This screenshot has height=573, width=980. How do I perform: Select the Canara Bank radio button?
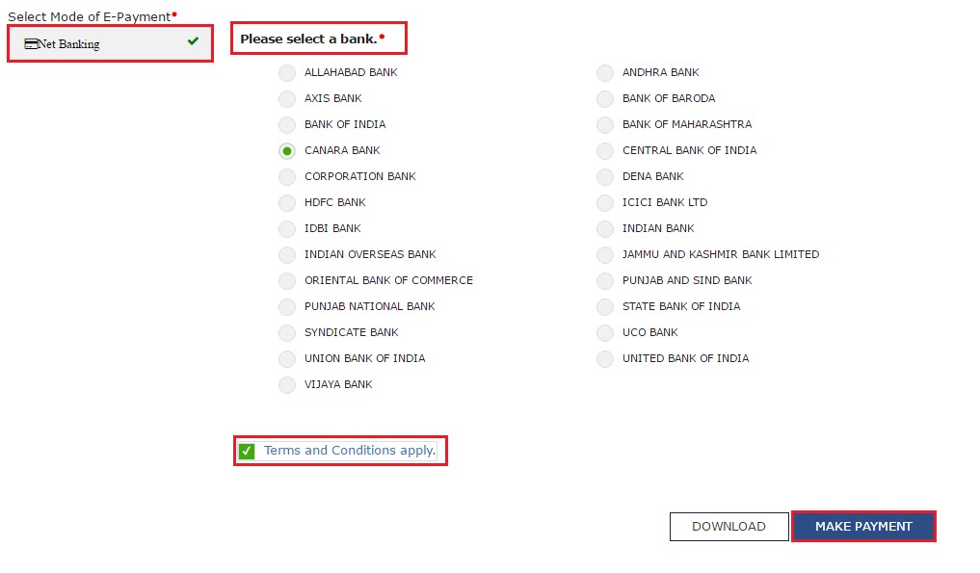[x=287, y=151]
